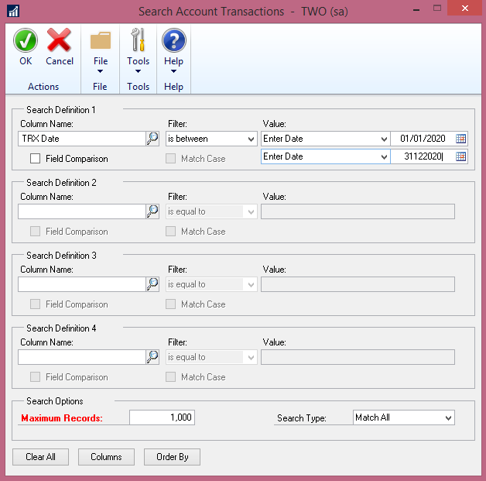Toggle Field Comparison in Search Definition 4

tap(35, 377)
